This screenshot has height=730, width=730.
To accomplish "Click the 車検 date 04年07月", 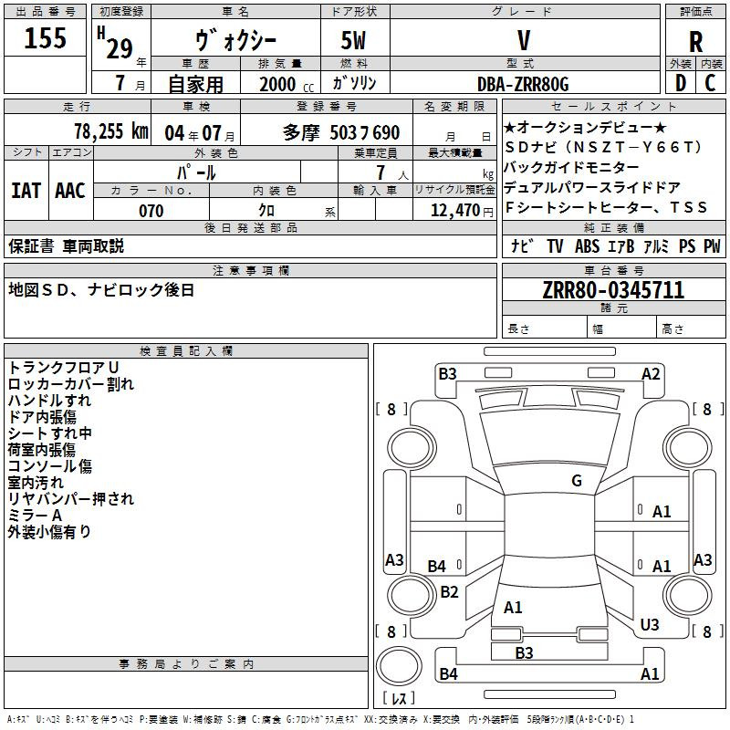I will pos(200,133).
